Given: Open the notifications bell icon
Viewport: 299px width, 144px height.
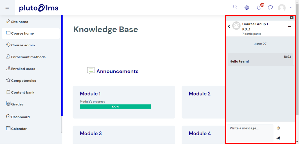Looking at the screenshot, I should click(259, 8).
